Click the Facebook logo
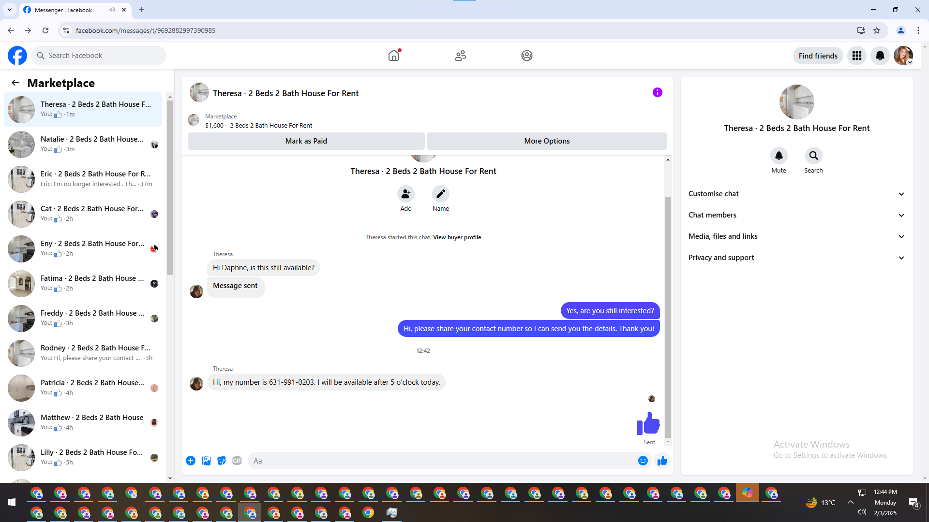 [x=17, y=56]
